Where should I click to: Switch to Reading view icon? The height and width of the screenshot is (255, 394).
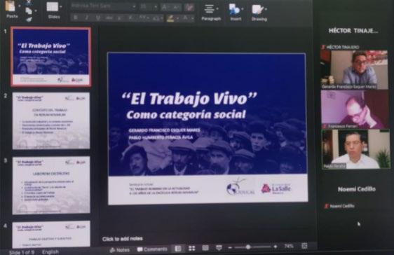coord(205,248)
